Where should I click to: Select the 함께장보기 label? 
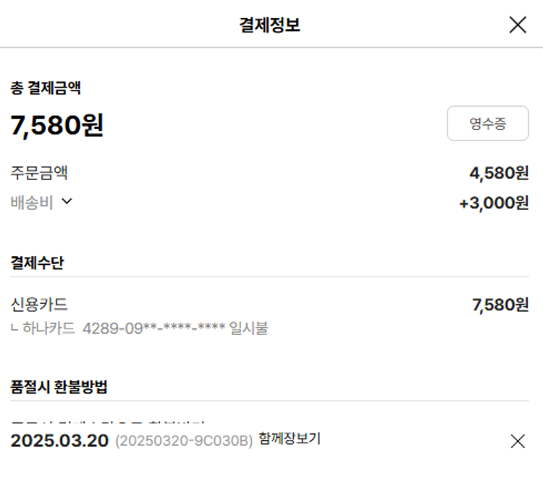[289, 439]
